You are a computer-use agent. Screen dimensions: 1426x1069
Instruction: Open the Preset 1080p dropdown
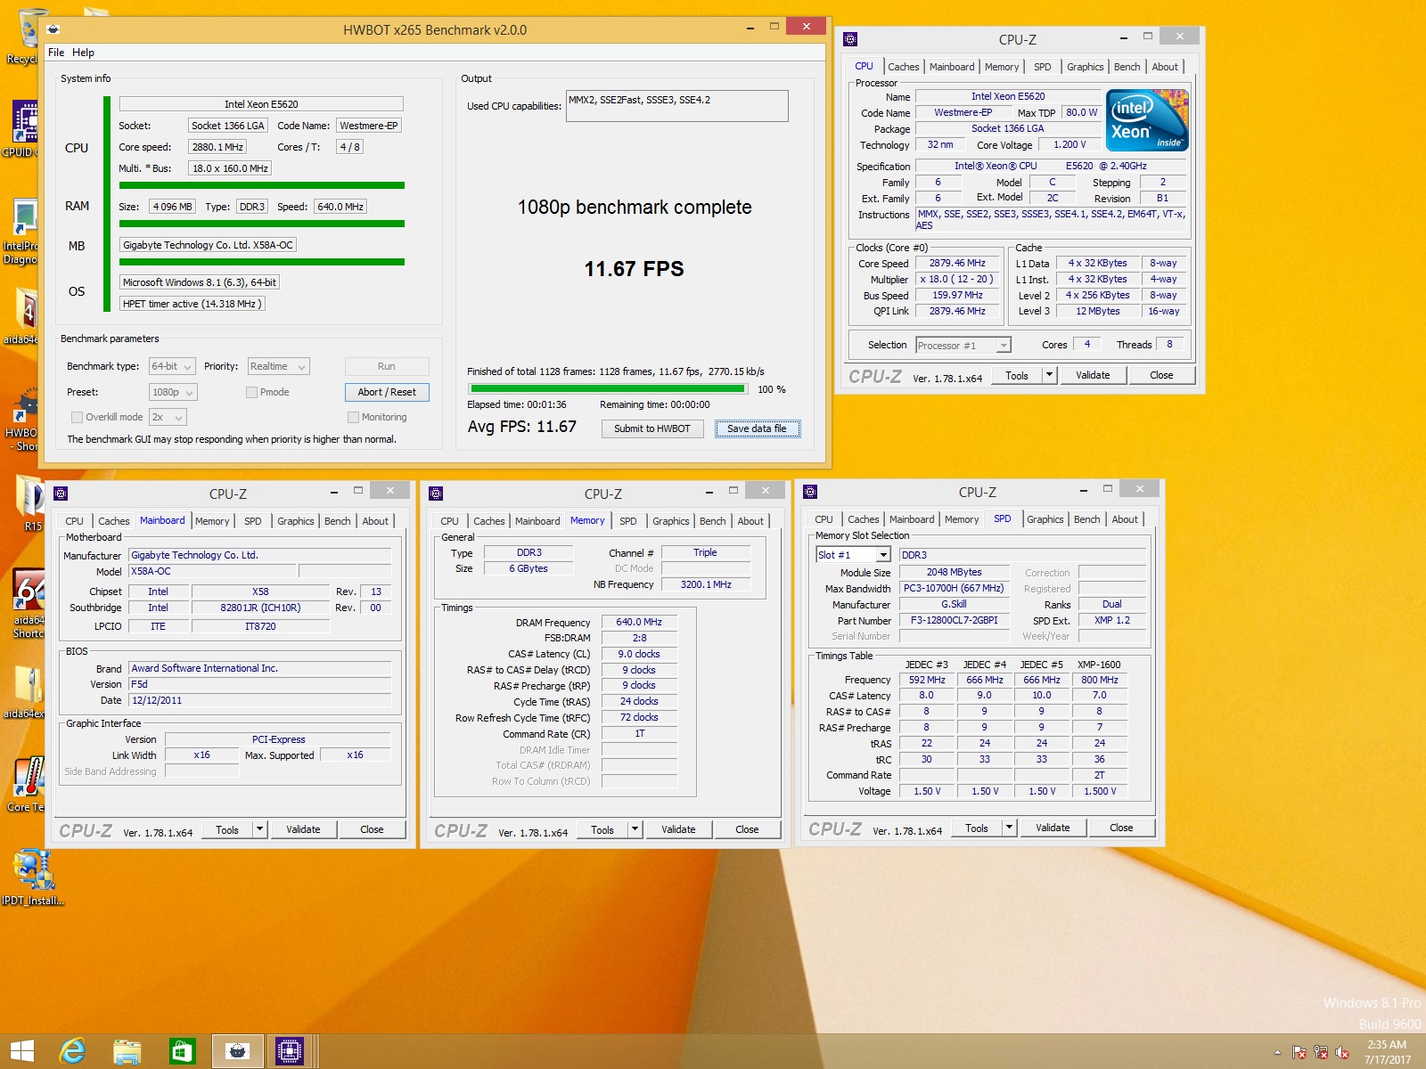pos(173,392)
